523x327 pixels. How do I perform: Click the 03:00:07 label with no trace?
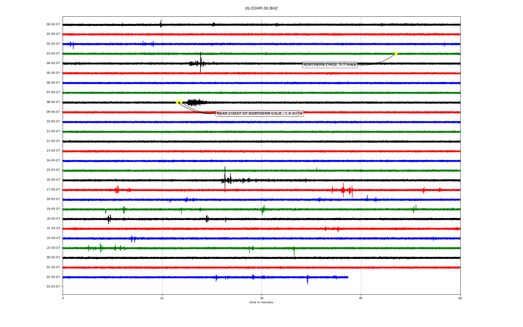tap(53, 287)
